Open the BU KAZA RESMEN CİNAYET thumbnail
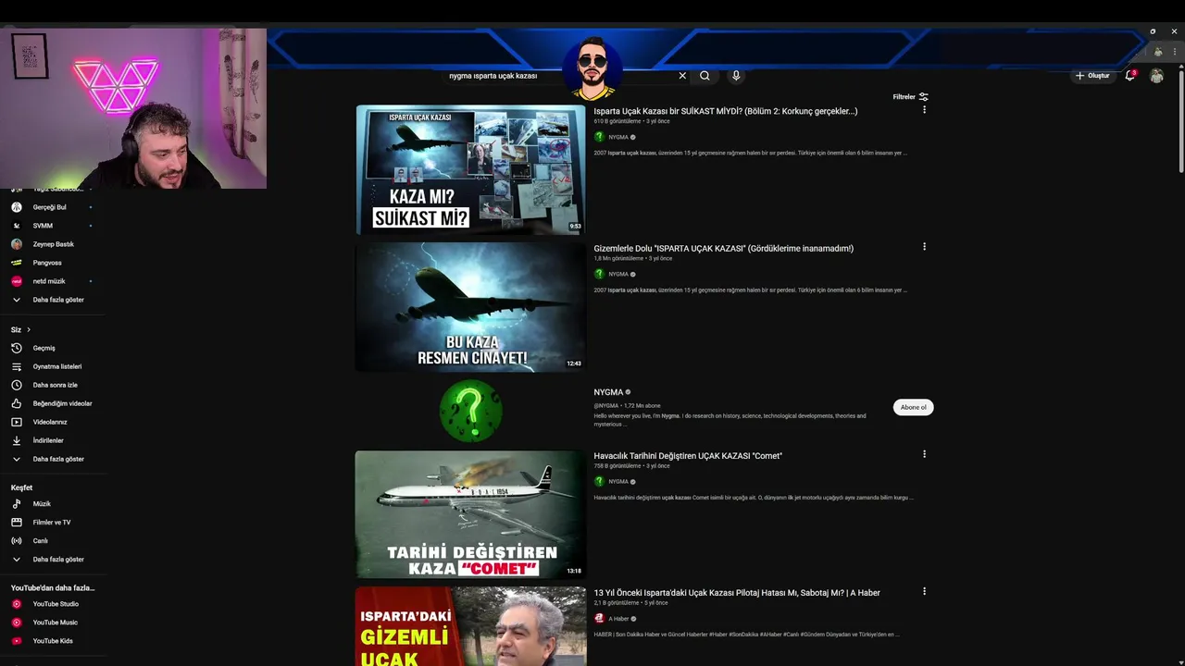The image size is (1185, 666). (x=470, y=307)
